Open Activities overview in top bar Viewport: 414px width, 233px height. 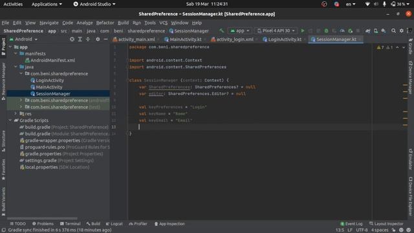[x=13, y=4]
